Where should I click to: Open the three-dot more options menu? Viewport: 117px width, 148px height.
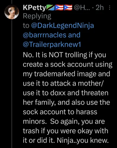110,8
